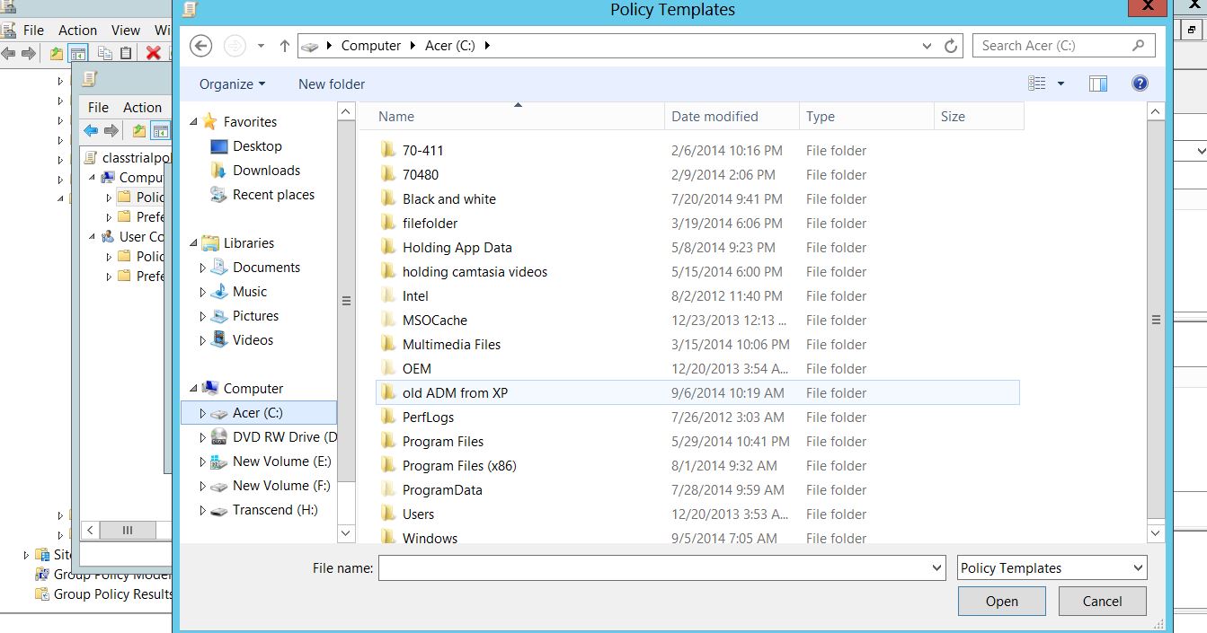The width and height of the screenshot is (1207, 633).
Task: Click New folder in toolbar
Action: click(332, 84)
